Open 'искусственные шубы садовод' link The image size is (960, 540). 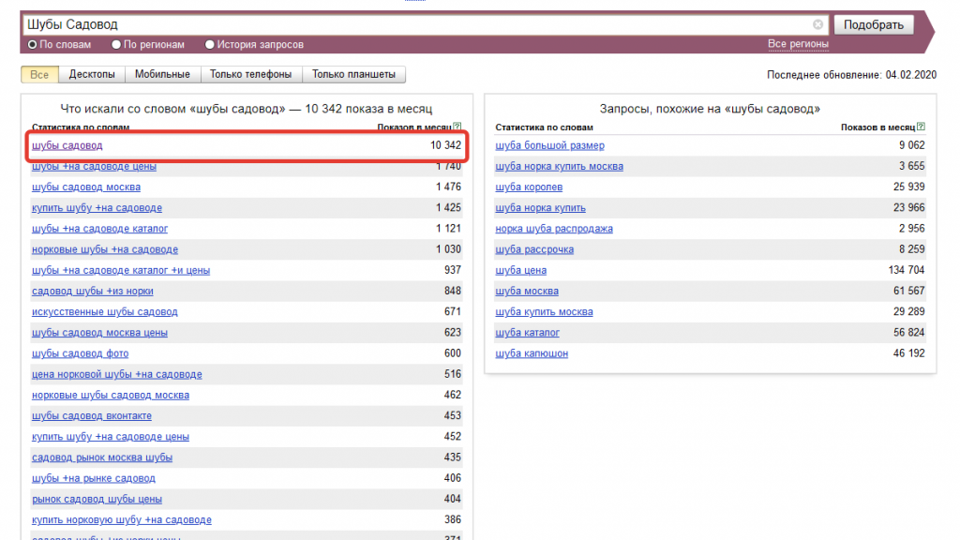coord(105,311)
